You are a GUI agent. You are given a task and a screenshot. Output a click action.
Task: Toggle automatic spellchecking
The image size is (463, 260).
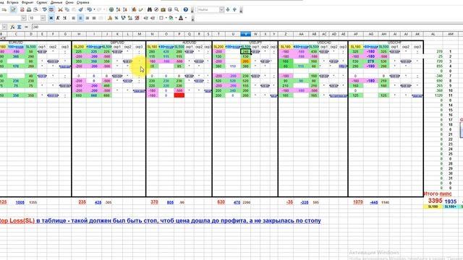(x=51, y=9)
